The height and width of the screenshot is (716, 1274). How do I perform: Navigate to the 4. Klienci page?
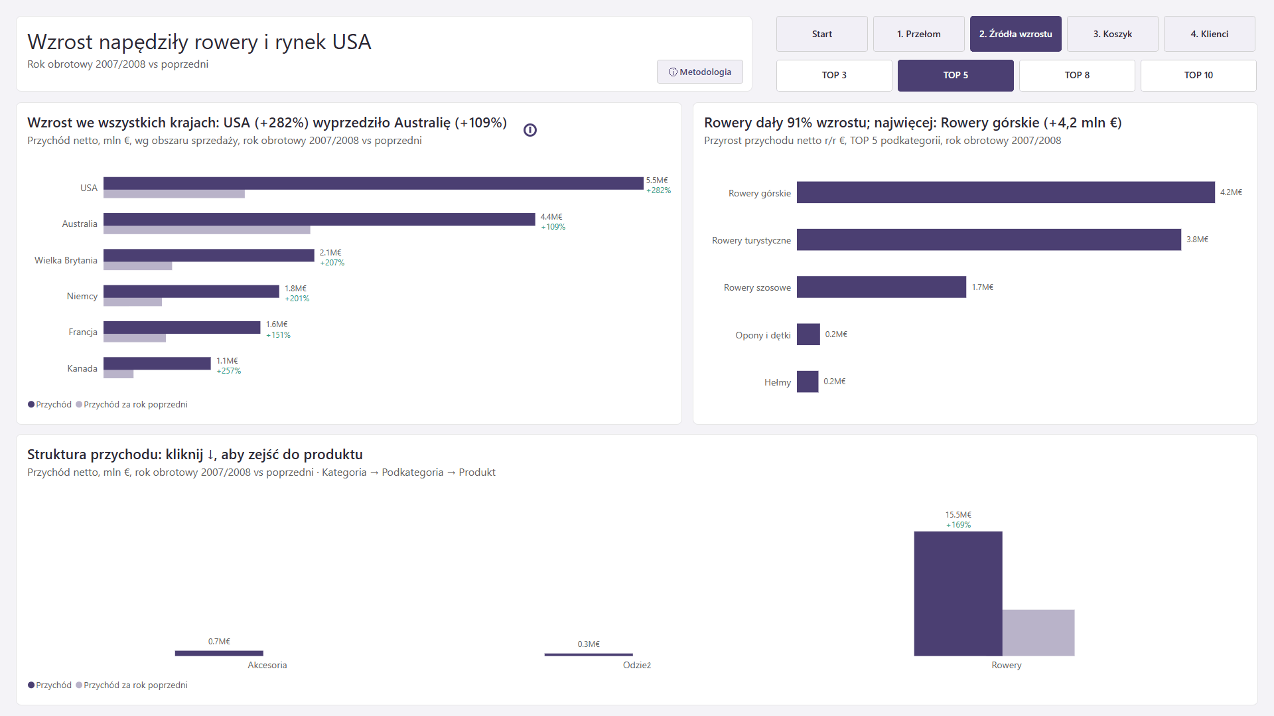[1209, 34]
